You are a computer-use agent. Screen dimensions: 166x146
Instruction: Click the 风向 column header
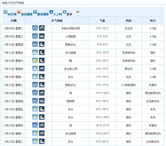(x=129, y=21)
